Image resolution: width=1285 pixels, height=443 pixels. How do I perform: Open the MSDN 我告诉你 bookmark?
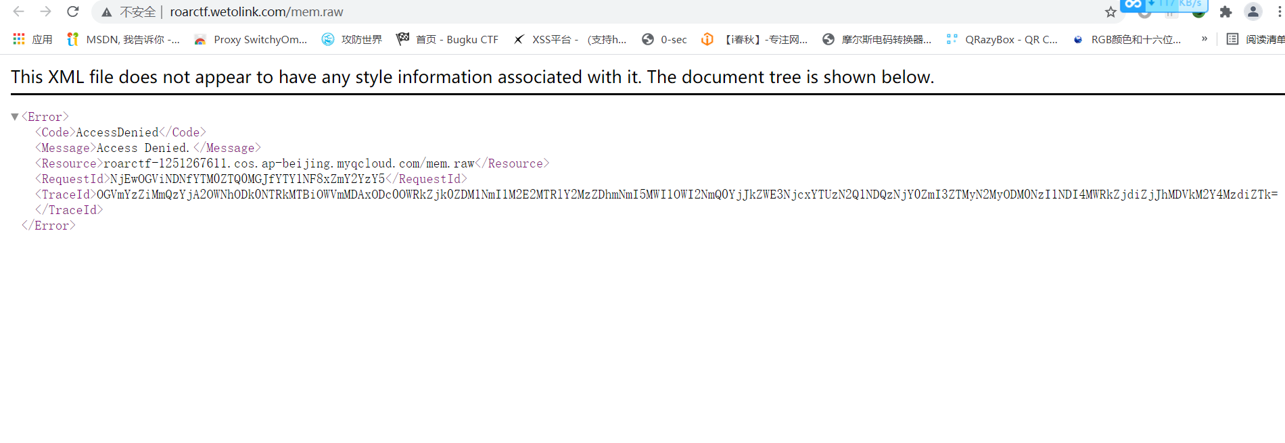pyautogui.click(x=124, y=40)
